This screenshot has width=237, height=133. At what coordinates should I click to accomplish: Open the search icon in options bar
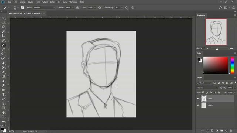click(x=220, y=8)
